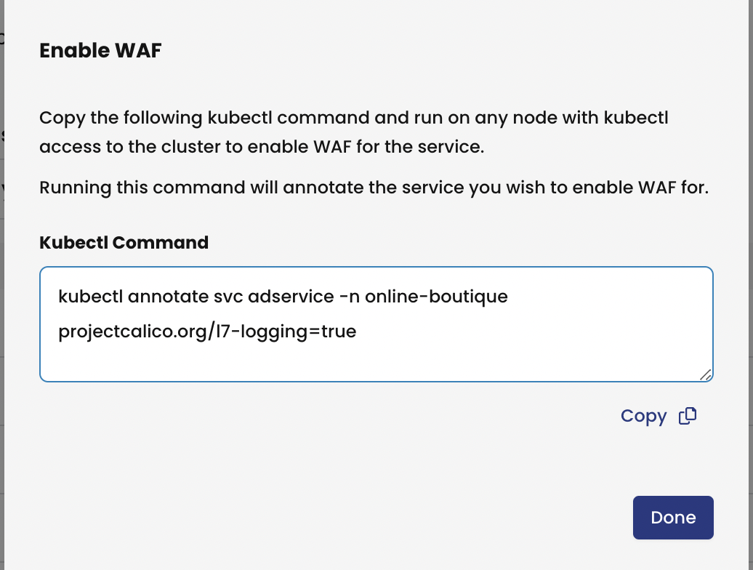Click inside the Kubectl Command text area
Viewport: 753px width, 570px height.
pos(376,324)
